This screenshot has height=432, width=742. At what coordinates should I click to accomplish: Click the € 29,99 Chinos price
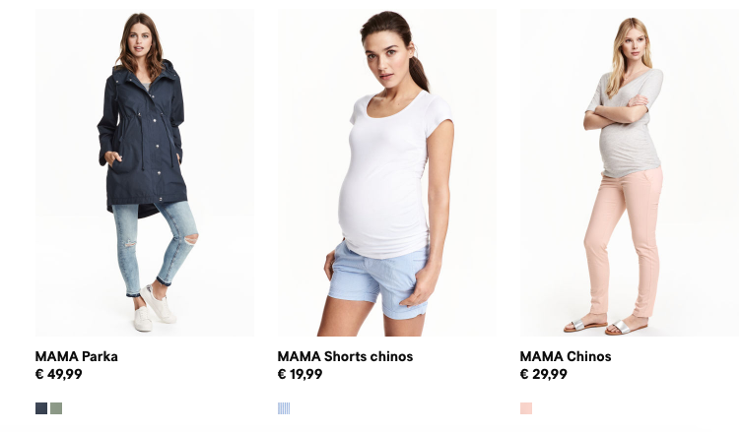coord(543,374)
